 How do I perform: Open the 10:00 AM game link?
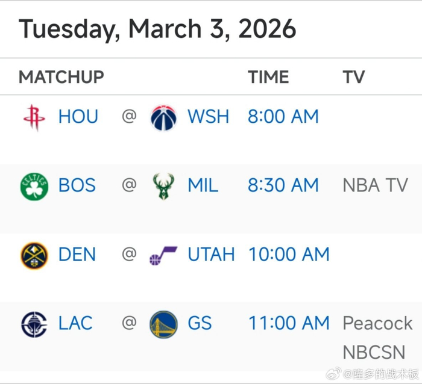point(289,255)
